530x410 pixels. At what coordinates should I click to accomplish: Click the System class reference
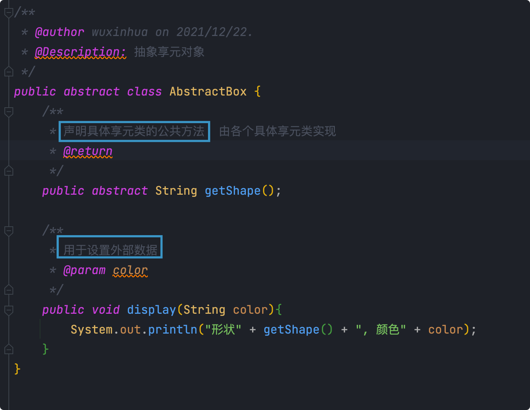click(x=92, y=330)
